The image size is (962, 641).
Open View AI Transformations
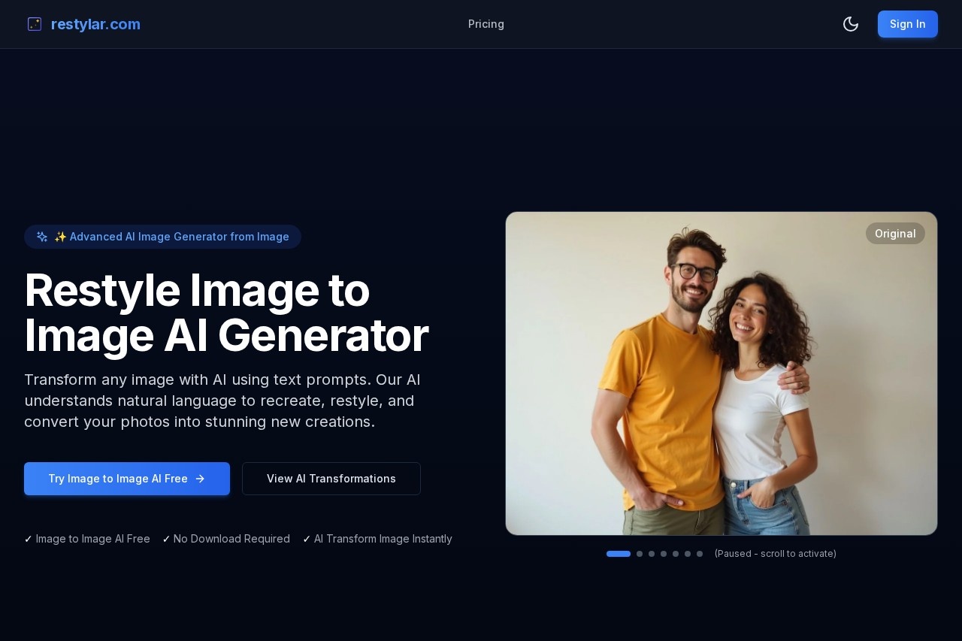pos(331,479)
